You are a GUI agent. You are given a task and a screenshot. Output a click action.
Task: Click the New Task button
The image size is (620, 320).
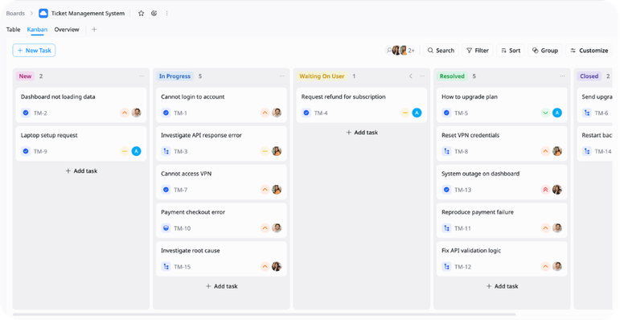pos(34,50)
